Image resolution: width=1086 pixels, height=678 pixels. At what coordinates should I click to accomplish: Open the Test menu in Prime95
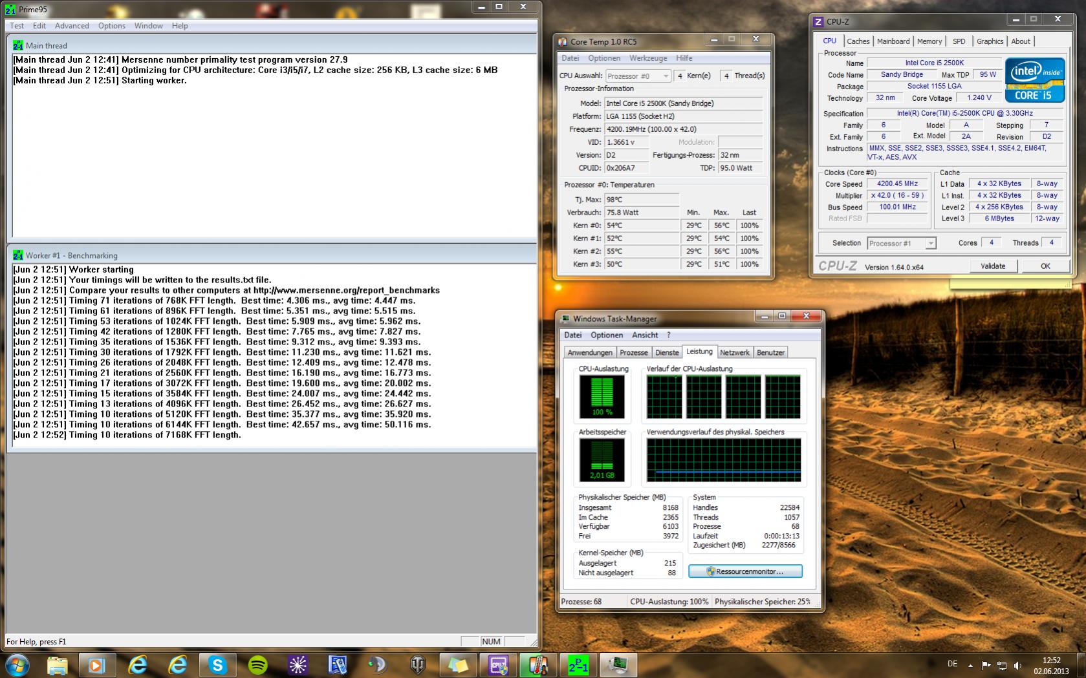(17, 26)
